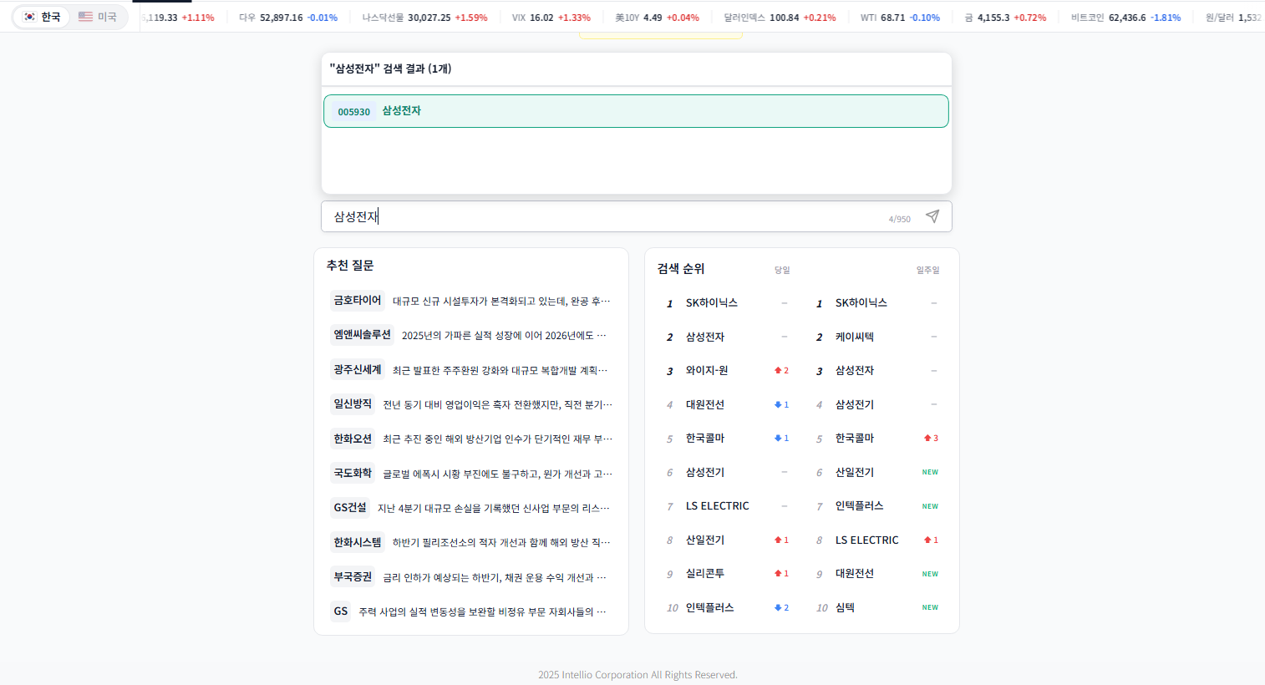
Task: Click the 美10Y 4.49 ticker item
Action: (x=657, y=18)
